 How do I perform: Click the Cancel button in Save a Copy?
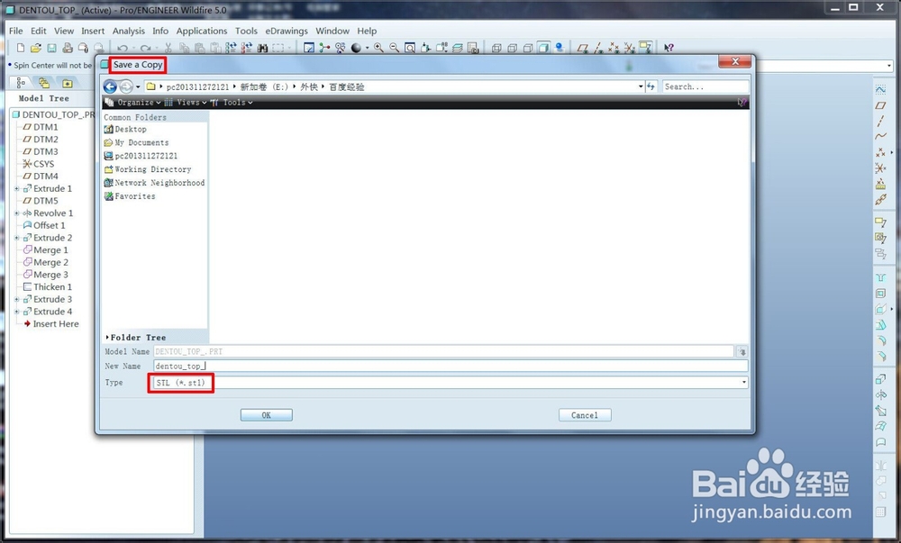pos(585,415)
